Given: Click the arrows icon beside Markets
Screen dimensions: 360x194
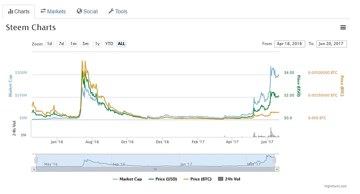Looking at the screenshot, I should click(43, 11).
